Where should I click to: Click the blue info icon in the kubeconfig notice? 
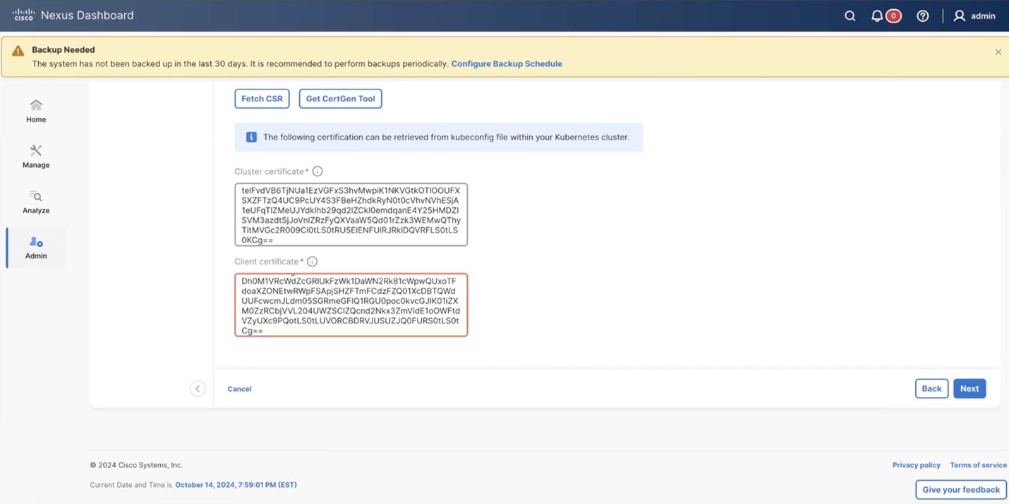(x=251, y=137)
